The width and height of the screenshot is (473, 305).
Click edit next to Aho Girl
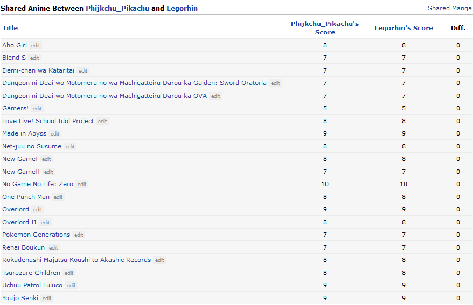pyautogui.click(x=36, y=46)
